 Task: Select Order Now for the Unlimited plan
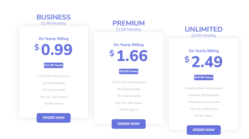pos(204,130)
